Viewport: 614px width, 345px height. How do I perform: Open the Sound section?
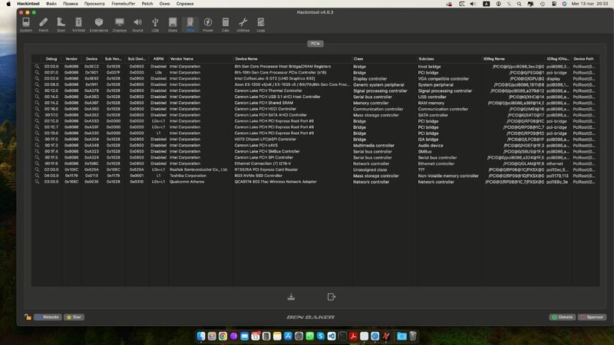(137, 24)
